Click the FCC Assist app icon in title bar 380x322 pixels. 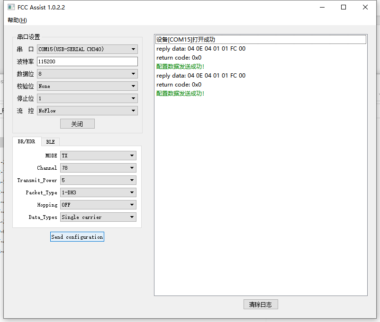[11, 7]
